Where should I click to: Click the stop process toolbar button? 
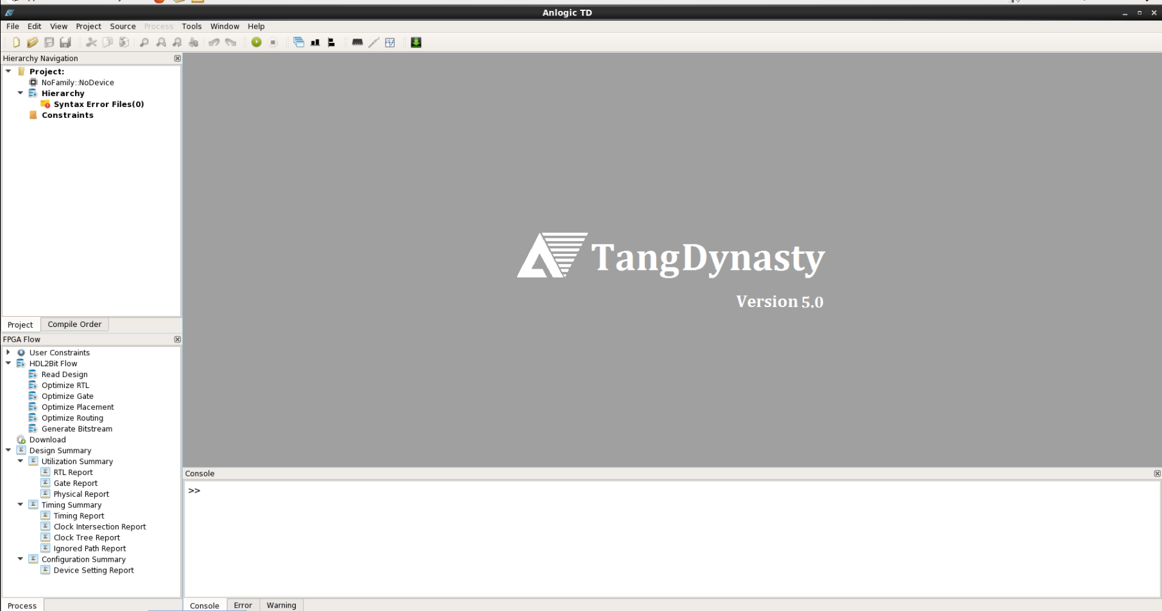point(273,42)
